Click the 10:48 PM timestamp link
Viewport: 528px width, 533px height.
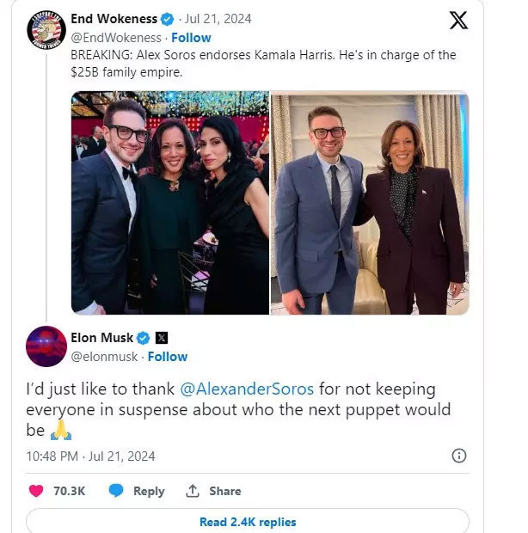[x=53, y=456]
